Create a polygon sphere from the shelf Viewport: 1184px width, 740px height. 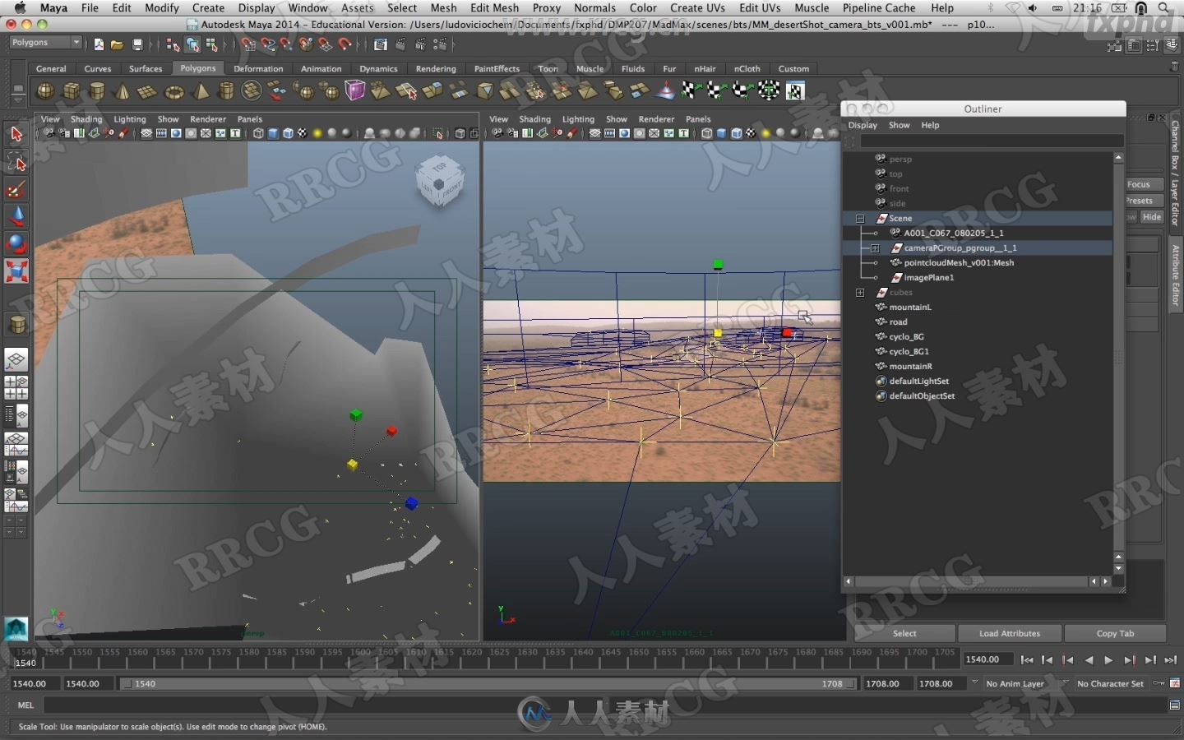click(45, 90)
